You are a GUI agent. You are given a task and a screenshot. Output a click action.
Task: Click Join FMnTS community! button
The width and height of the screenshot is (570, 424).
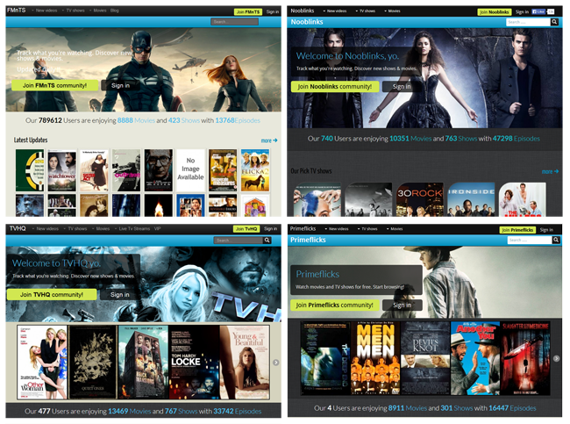55,85
